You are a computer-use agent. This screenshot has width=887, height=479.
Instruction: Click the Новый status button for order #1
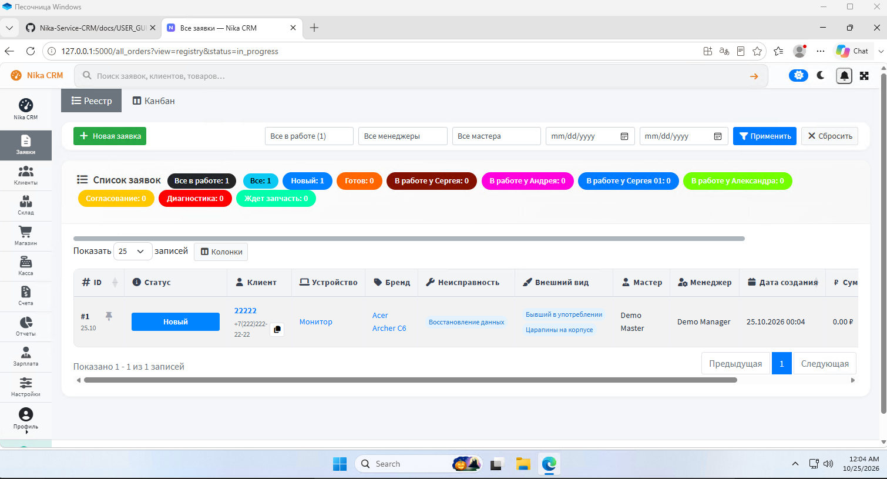pos(176,321)
